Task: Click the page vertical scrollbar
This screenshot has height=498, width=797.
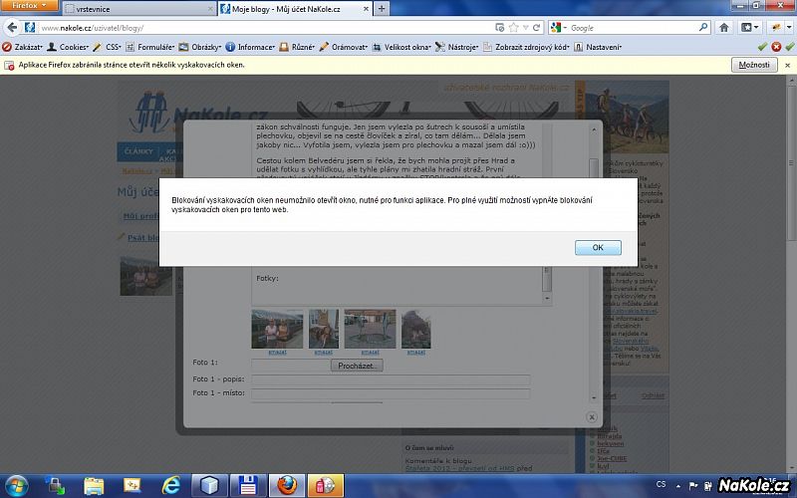Action: pos(791,162)
